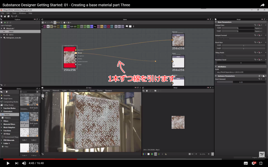This screenshot has height=167, width=268.
Task: Add a Transform node (Trs) from toolbar
Action: 105,27
